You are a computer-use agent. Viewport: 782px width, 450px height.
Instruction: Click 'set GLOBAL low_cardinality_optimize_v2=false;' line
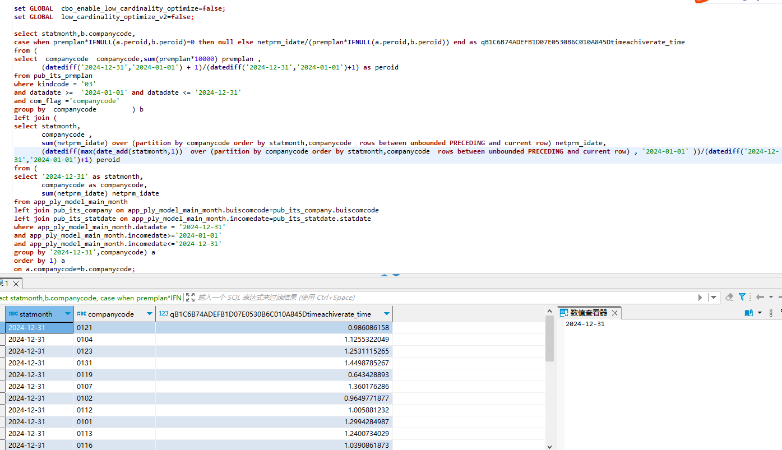(104, 17)
